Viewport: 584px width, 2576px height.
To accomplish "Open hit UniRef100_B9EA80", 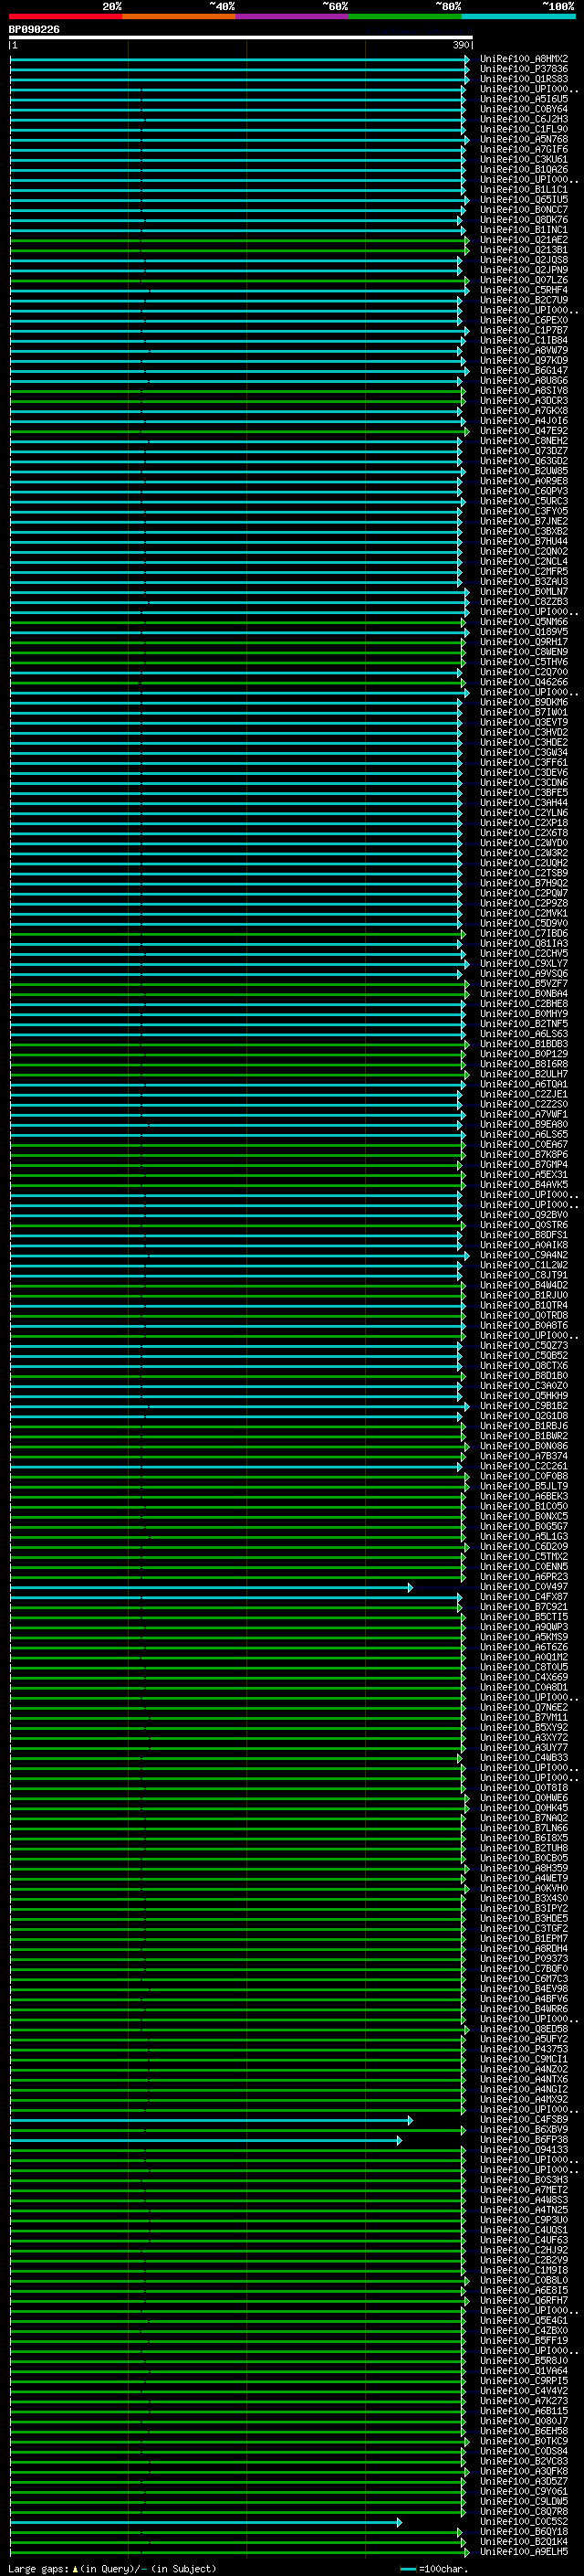I will (524, 1124).
